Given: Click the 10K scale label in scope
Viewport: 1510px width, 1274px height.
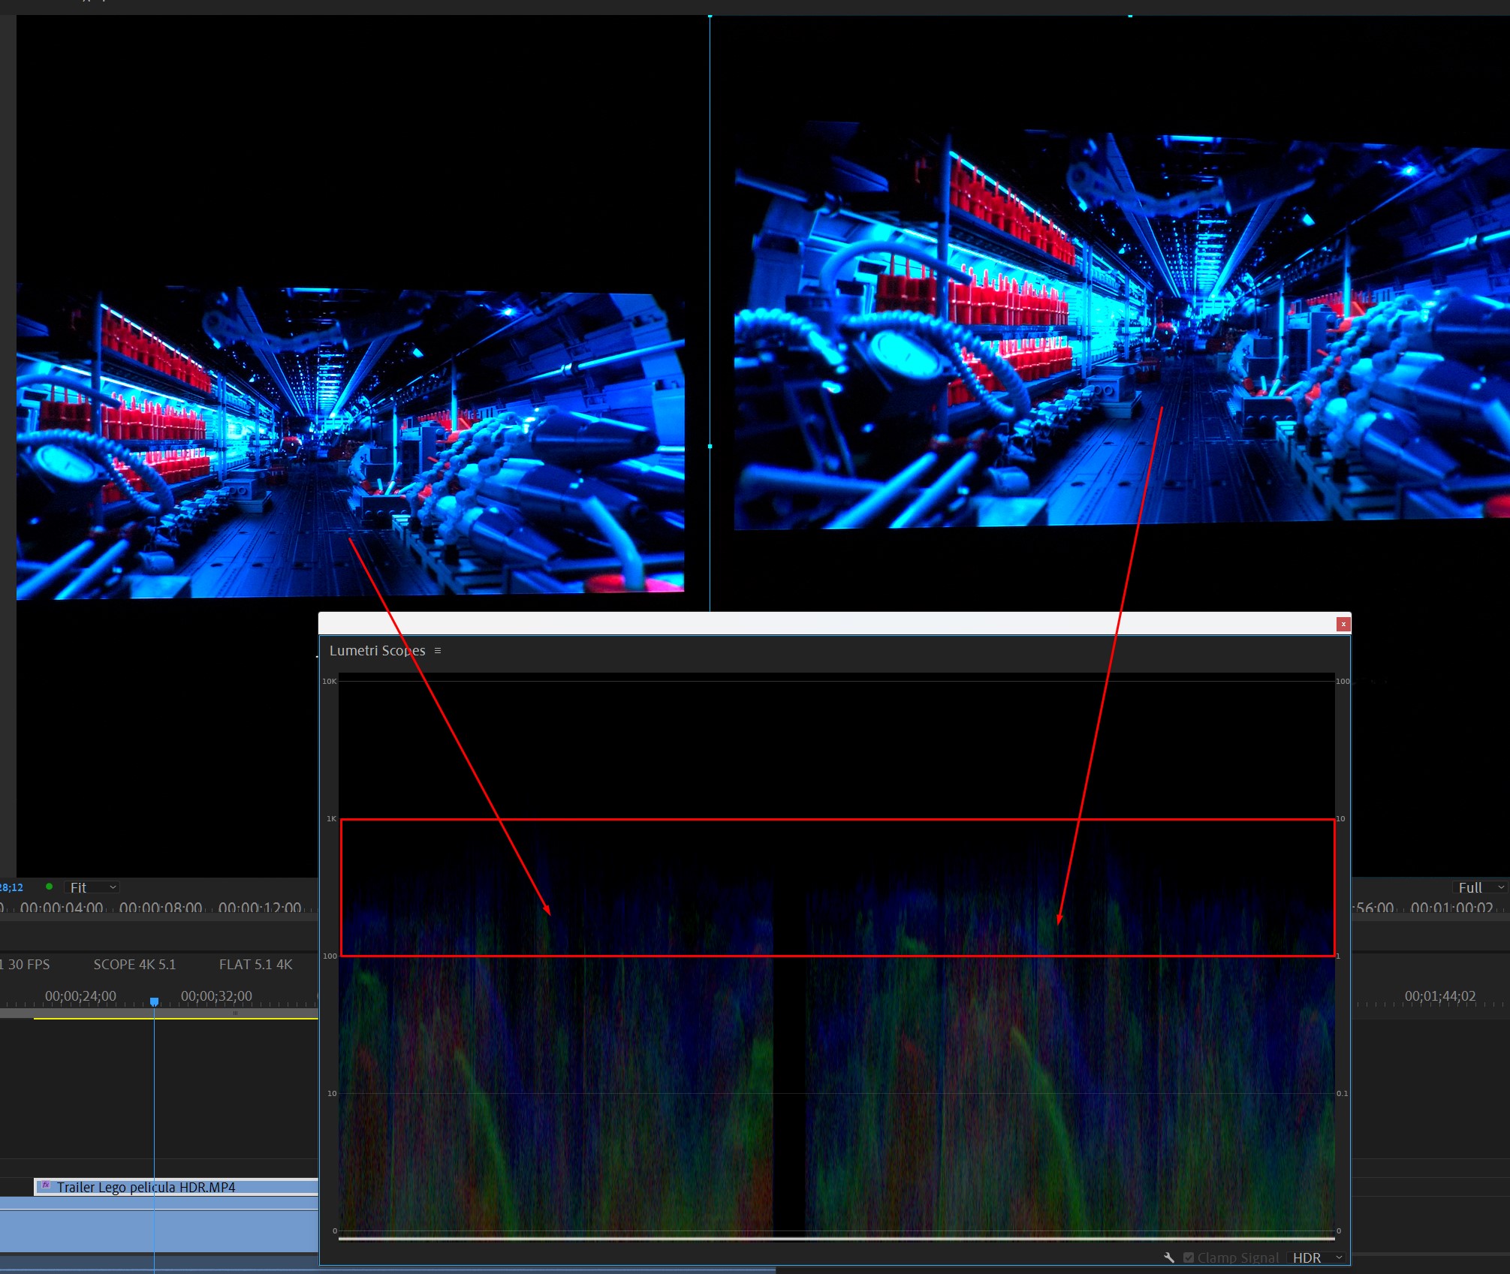Looking at the screenshot, I should (330, 682).
